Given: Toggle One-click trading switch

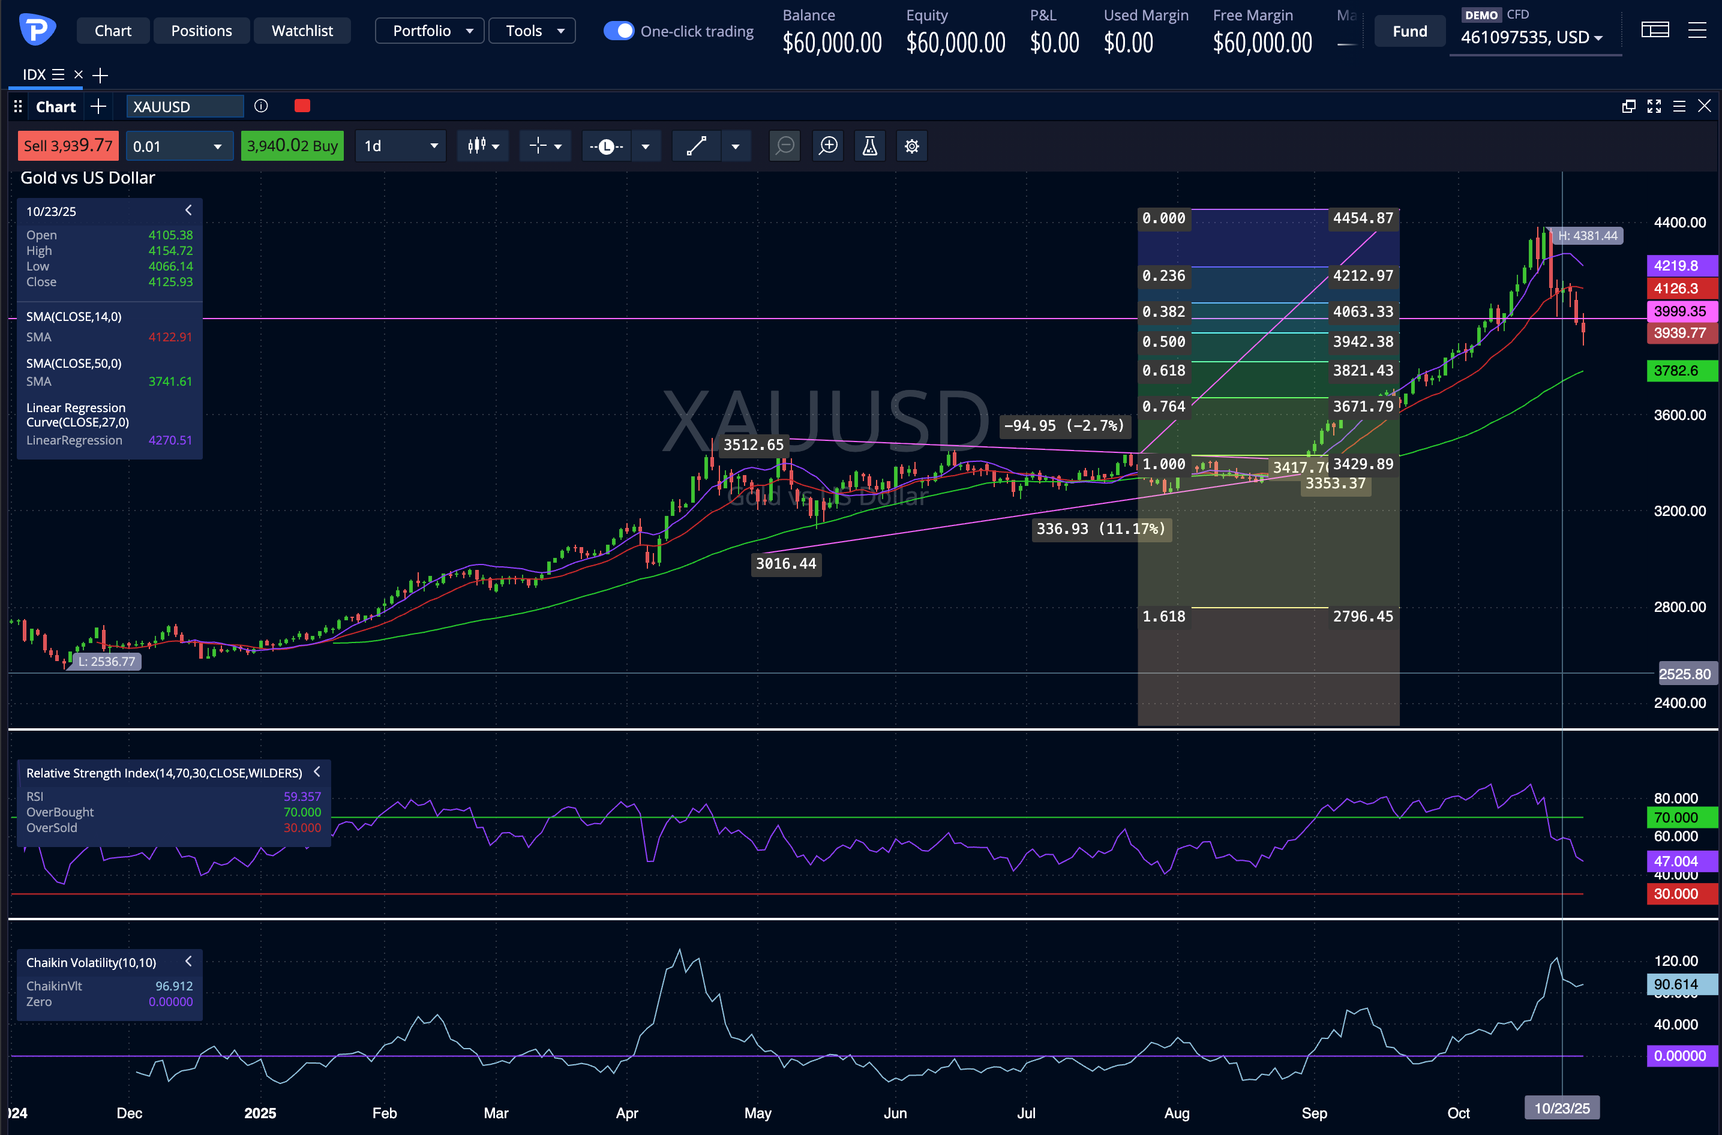Looking at the screenshot, I should click(619, 31).
